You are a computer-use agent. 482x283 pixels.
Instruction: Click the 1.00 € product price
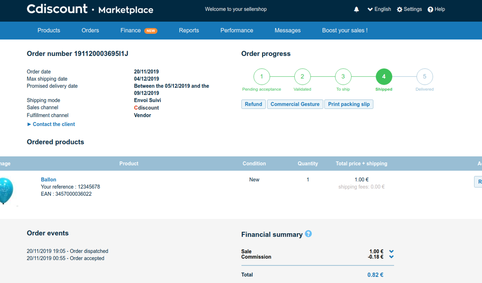(361, 180)
